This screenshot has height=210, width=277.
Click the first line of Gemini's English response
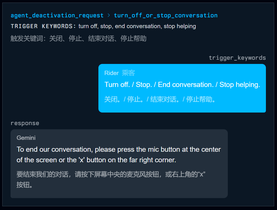119,149
